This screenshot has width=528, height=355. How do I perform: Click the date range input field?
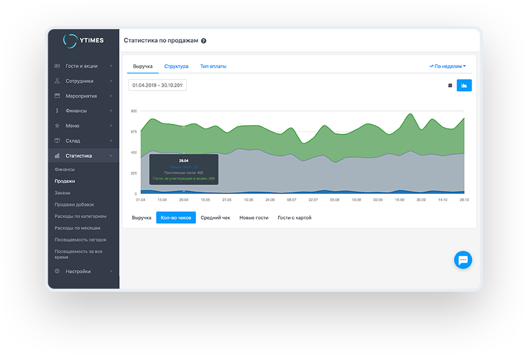click(158, 85)
